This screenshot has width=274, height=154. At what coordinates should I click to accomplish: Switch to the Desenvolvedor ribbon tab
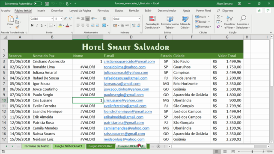click(167, 11)
